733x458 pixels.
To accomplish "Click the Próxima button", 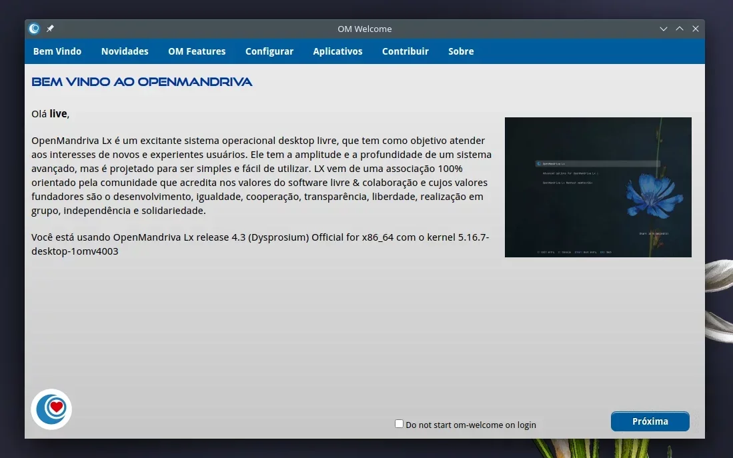I will (650, 421).
